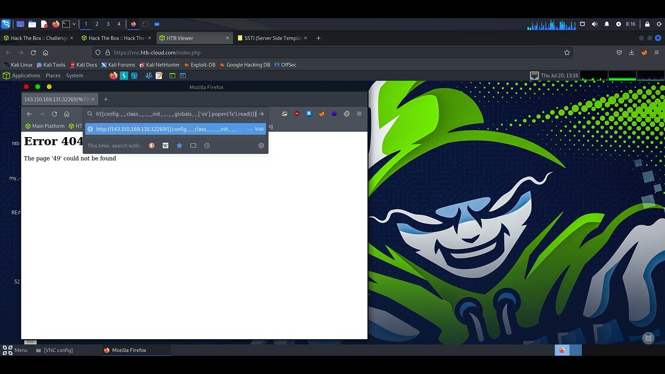Open the Places menu
The image size is (665, 374).
(x=53, y=76)
